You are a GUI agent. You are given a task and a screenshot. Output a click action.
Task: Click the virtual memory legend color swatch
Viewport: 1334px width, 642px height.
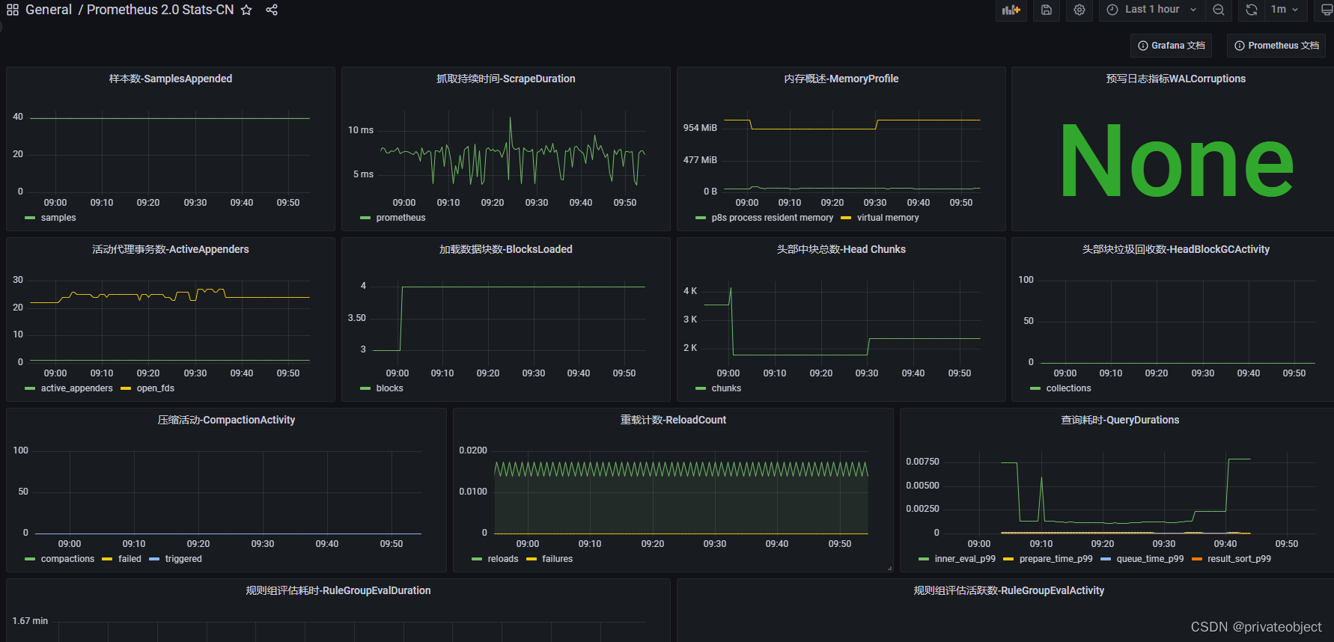tap(846, 218)
